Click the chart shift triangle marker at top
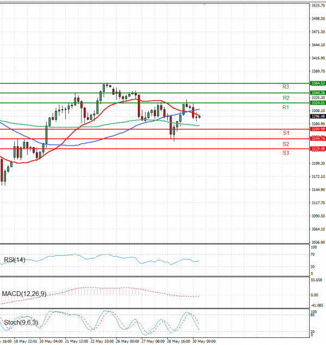 (x=204, y=4)
